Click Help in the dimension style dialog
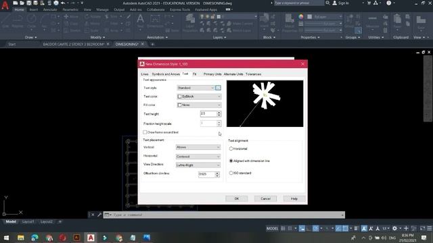The width and height of the screenshot is (433, 243). (294, 198)
